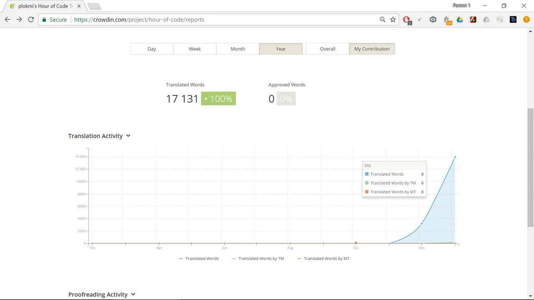Click the topmost data point near 14 000

[x=455, y=157]
